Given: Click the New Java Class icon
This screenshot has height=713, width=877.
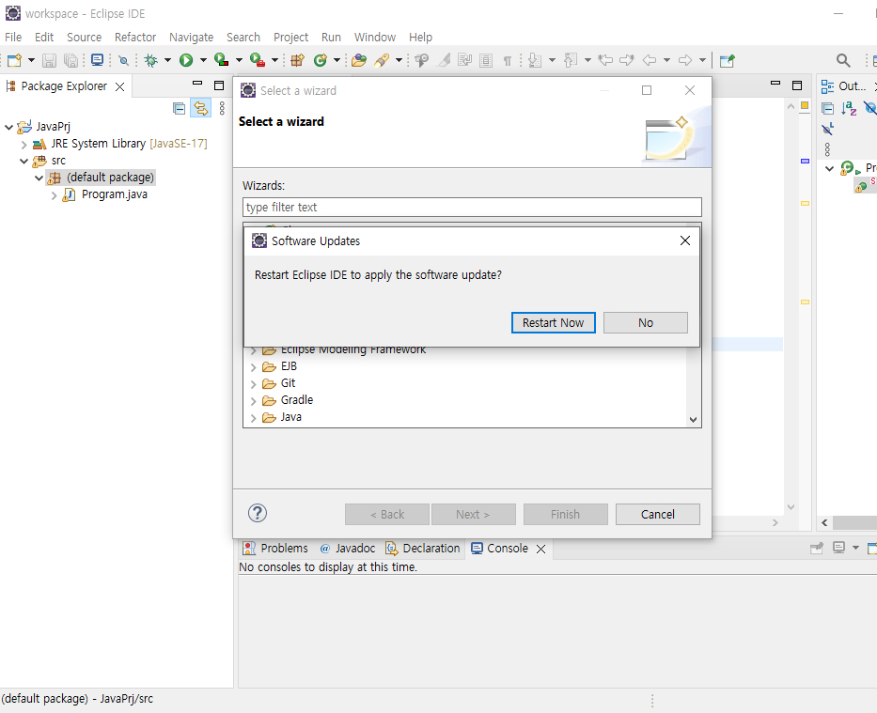Looking at the screenshot, I should (x=321, y=60).
